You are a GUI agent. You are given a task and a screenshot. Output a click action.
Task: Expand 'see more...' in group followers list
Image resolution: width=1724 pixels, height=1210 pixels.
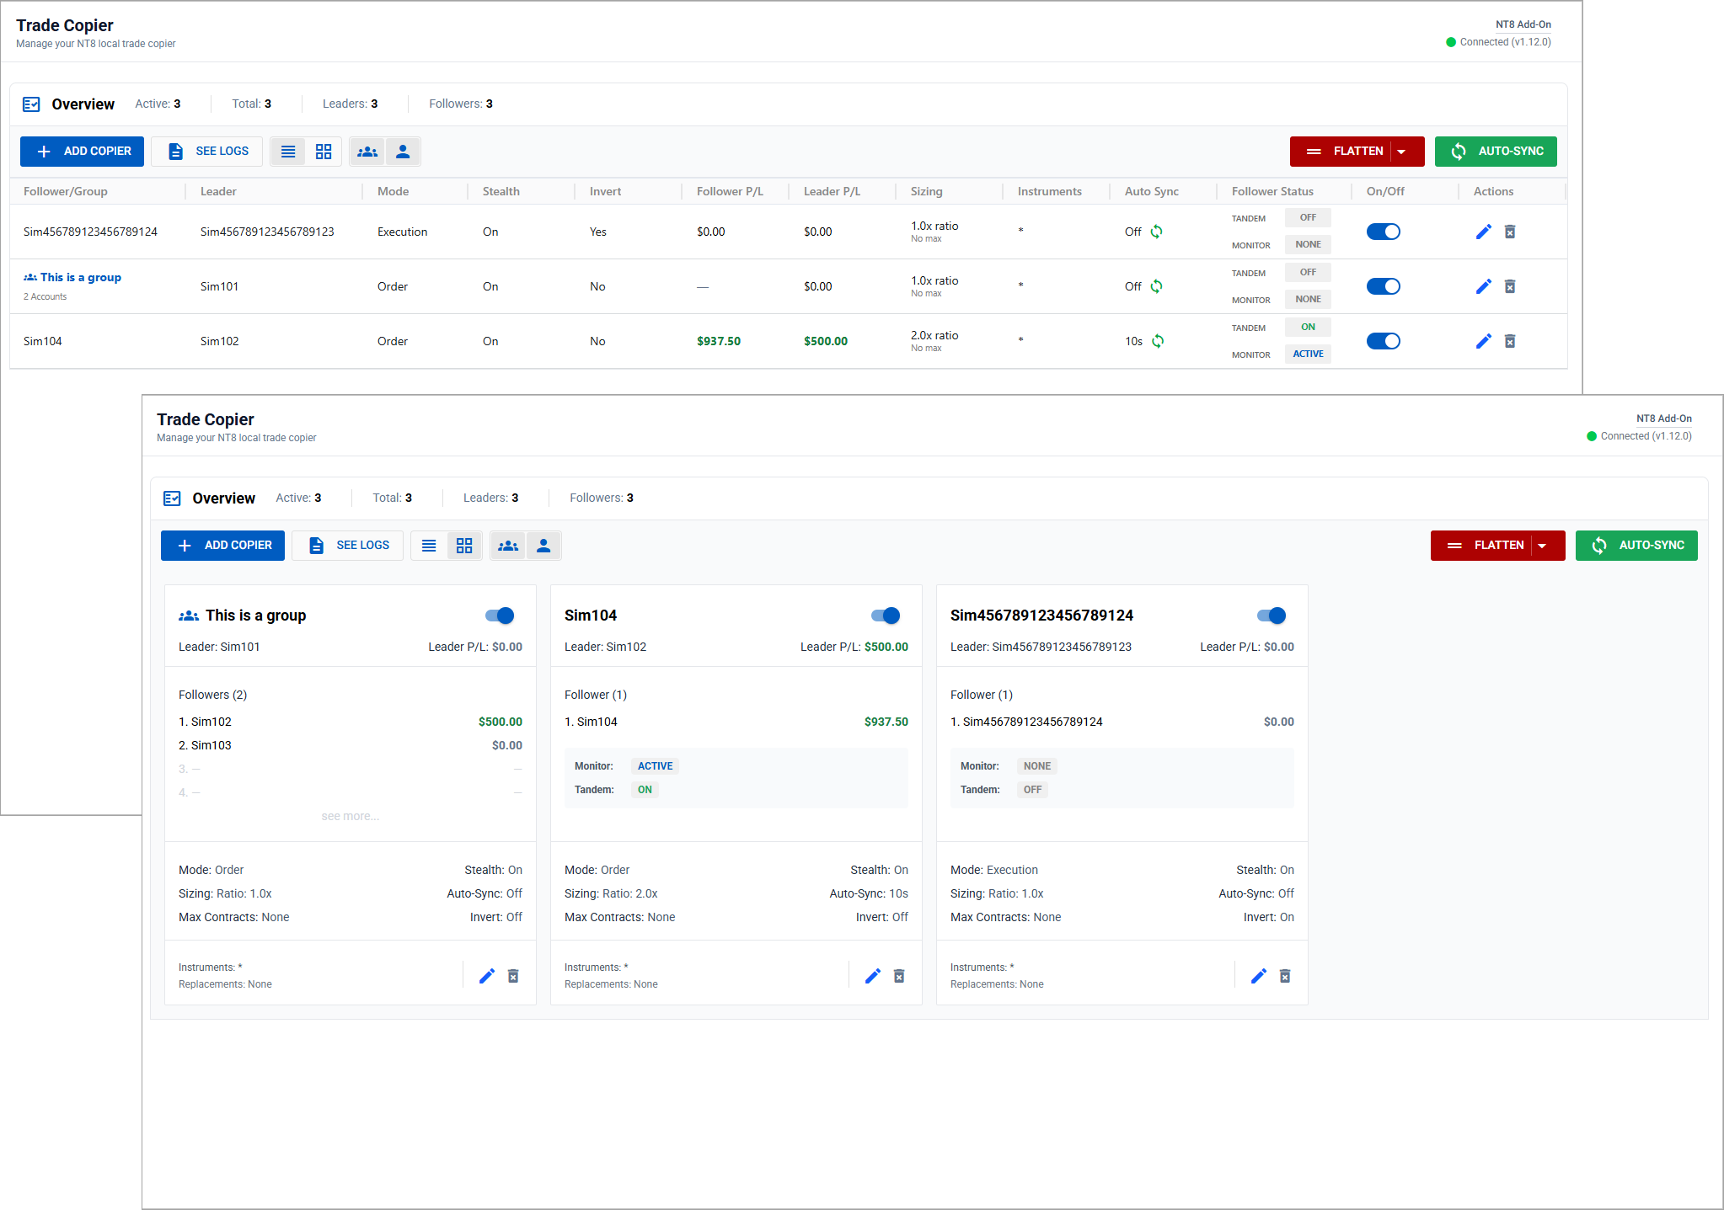tap(350, 816)
